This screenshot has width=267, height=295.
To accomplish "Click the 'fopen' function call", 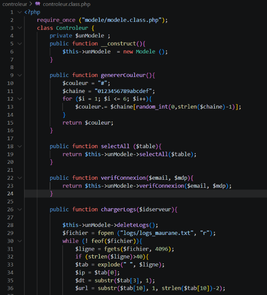I will click(106, 233).
